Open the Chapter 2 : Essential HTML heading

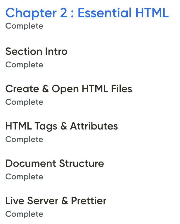point(87,13)
